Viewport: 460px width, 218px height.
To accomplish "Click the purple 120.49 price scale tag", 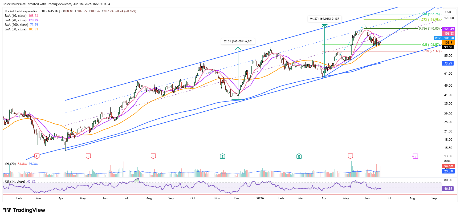I will 449,29.
